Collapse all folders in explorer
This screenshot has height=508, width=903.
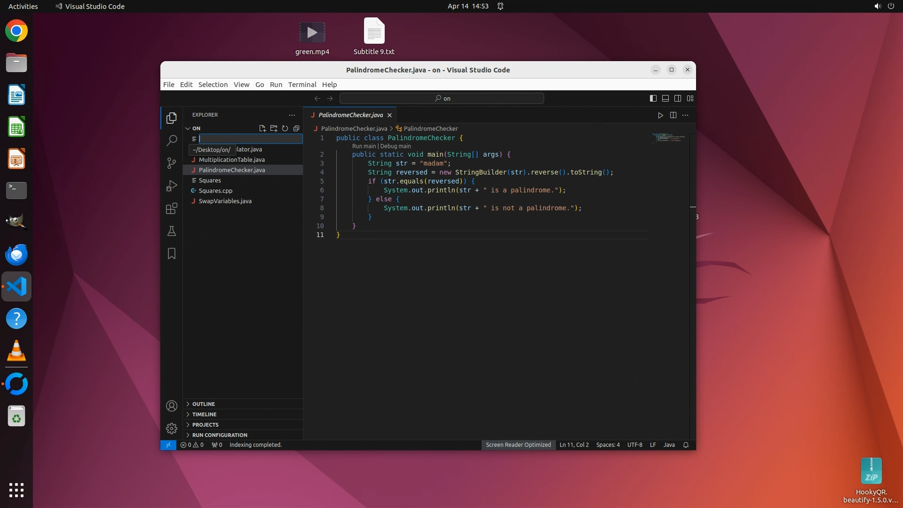[x=296, y=128]
